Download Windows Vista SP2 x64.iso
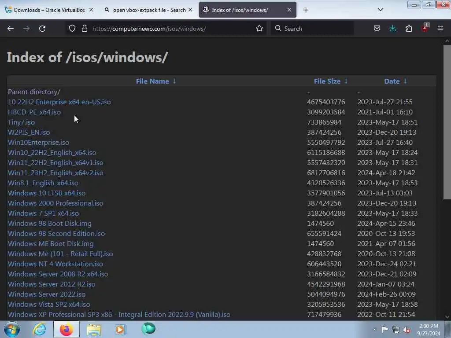Screen dimensions: 451x338 (x=49, y=305)
